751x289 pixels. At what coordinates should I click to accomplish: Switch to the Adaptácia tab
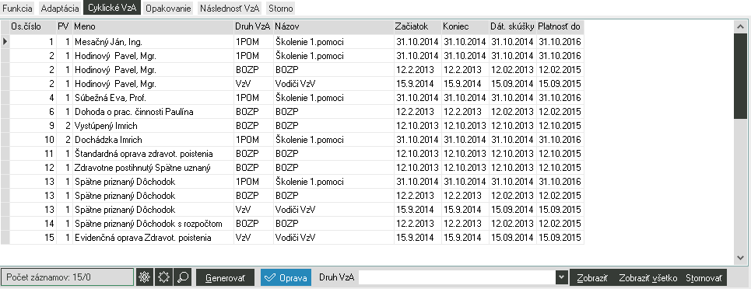click(x=60, y=9)
